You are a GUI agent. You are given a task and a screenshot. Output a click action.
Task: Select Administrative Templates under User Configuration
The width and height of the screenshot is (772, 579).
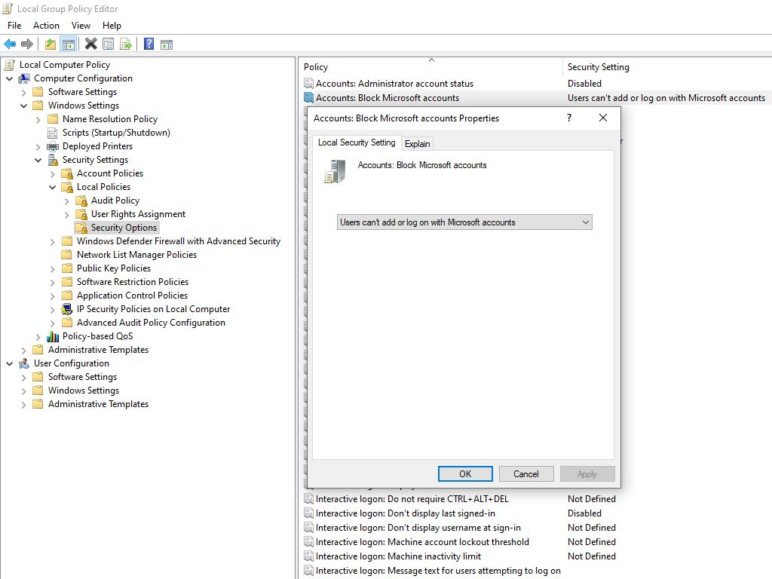tap(99, 404)
